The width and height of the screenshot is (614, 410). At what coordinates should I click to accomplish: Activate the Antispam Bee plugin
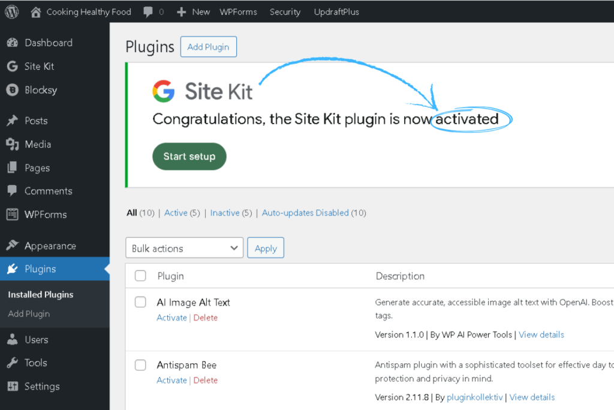click(x=171, y=380)
